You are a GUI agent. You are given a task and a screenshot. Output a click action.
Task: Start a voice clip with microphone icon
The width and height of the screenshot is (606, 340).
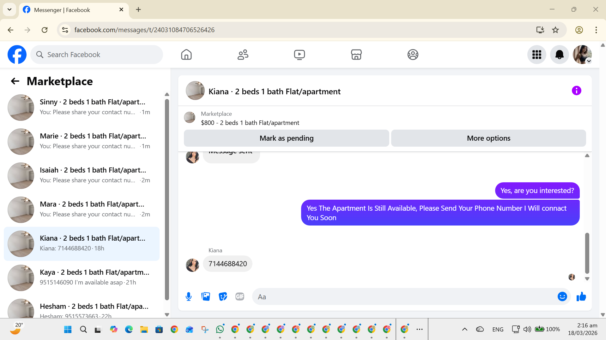tap(189, 296)
